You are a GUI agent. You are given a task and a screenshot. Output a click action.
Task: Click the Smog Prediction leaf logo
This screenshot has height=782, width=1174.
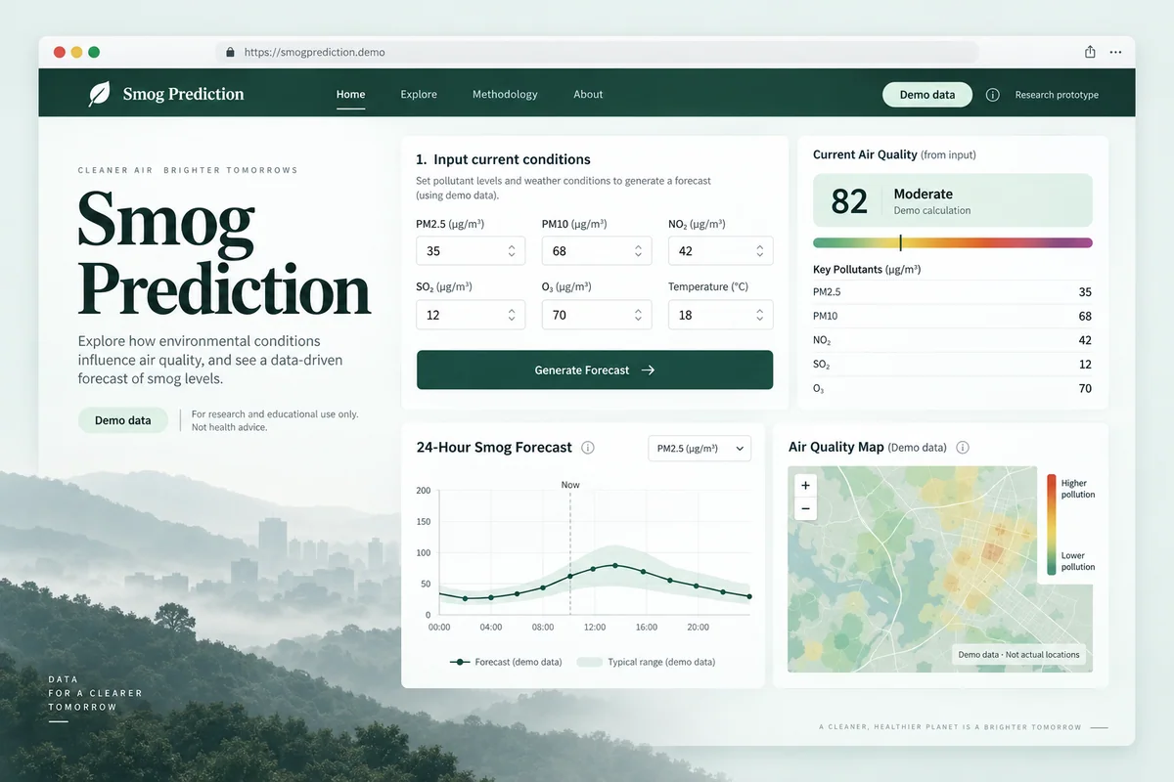coord(100,94)
